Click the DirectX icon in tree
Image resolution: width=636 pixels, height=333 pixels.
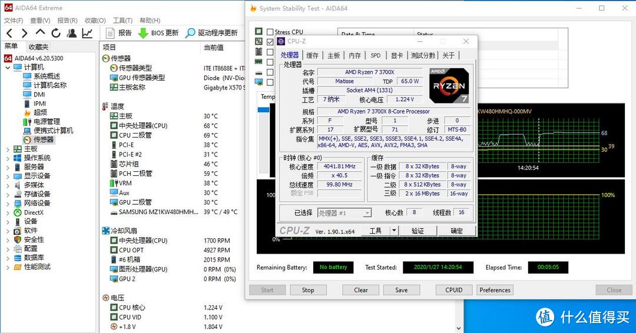click(18, 212)
